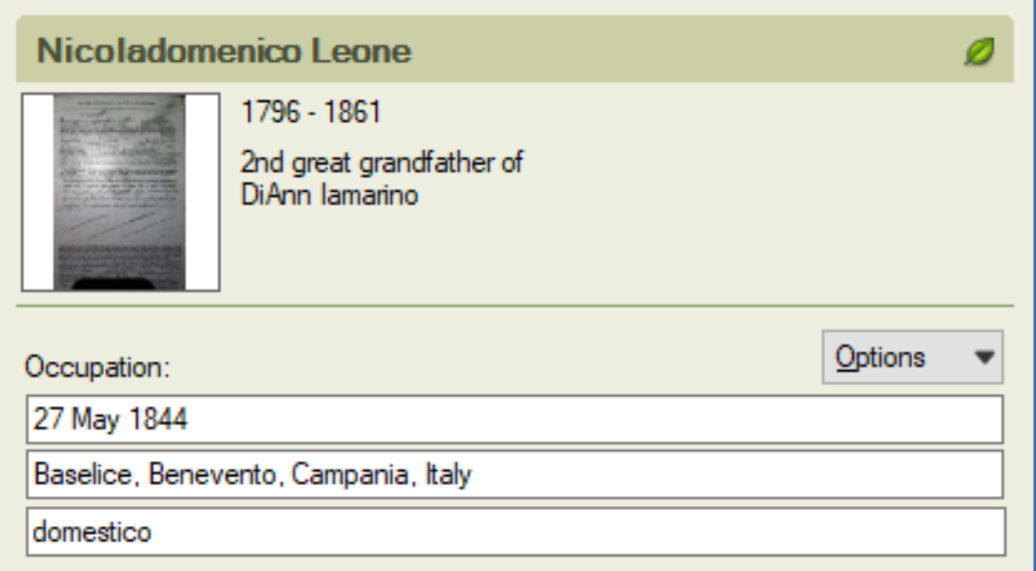Click the DiAnn Iamarino name

pyautogui.click(x=329, y=195)
